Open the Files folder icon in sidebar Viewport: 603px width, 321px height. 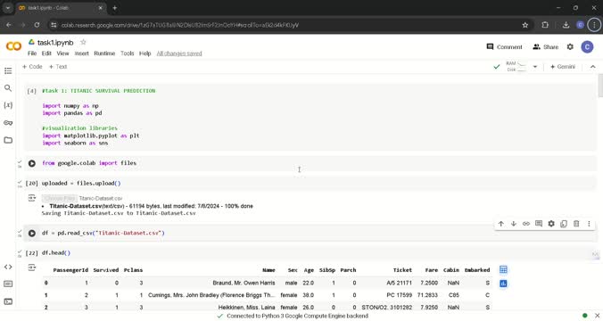8,140
